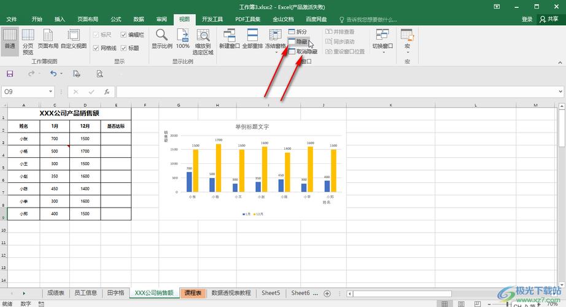Switch to the Formulas (公式) tab
Image resolution: width=566 pixels, height=307 pixels.
pos(116,19)
